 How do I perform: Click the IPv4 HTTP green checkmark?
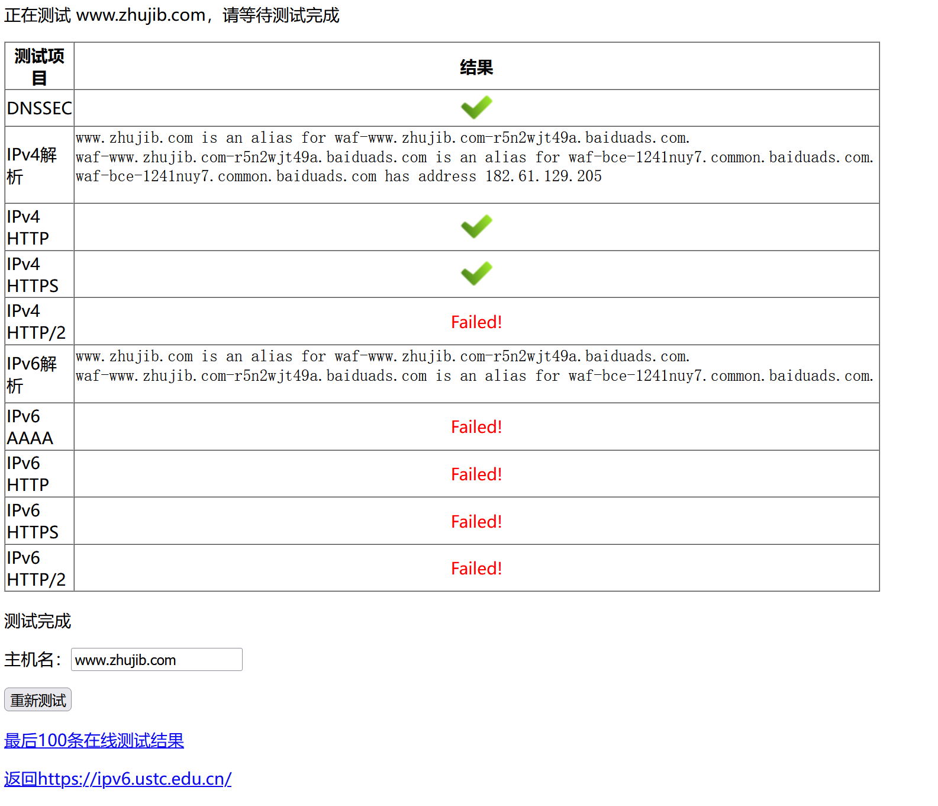tap(476, 226)
